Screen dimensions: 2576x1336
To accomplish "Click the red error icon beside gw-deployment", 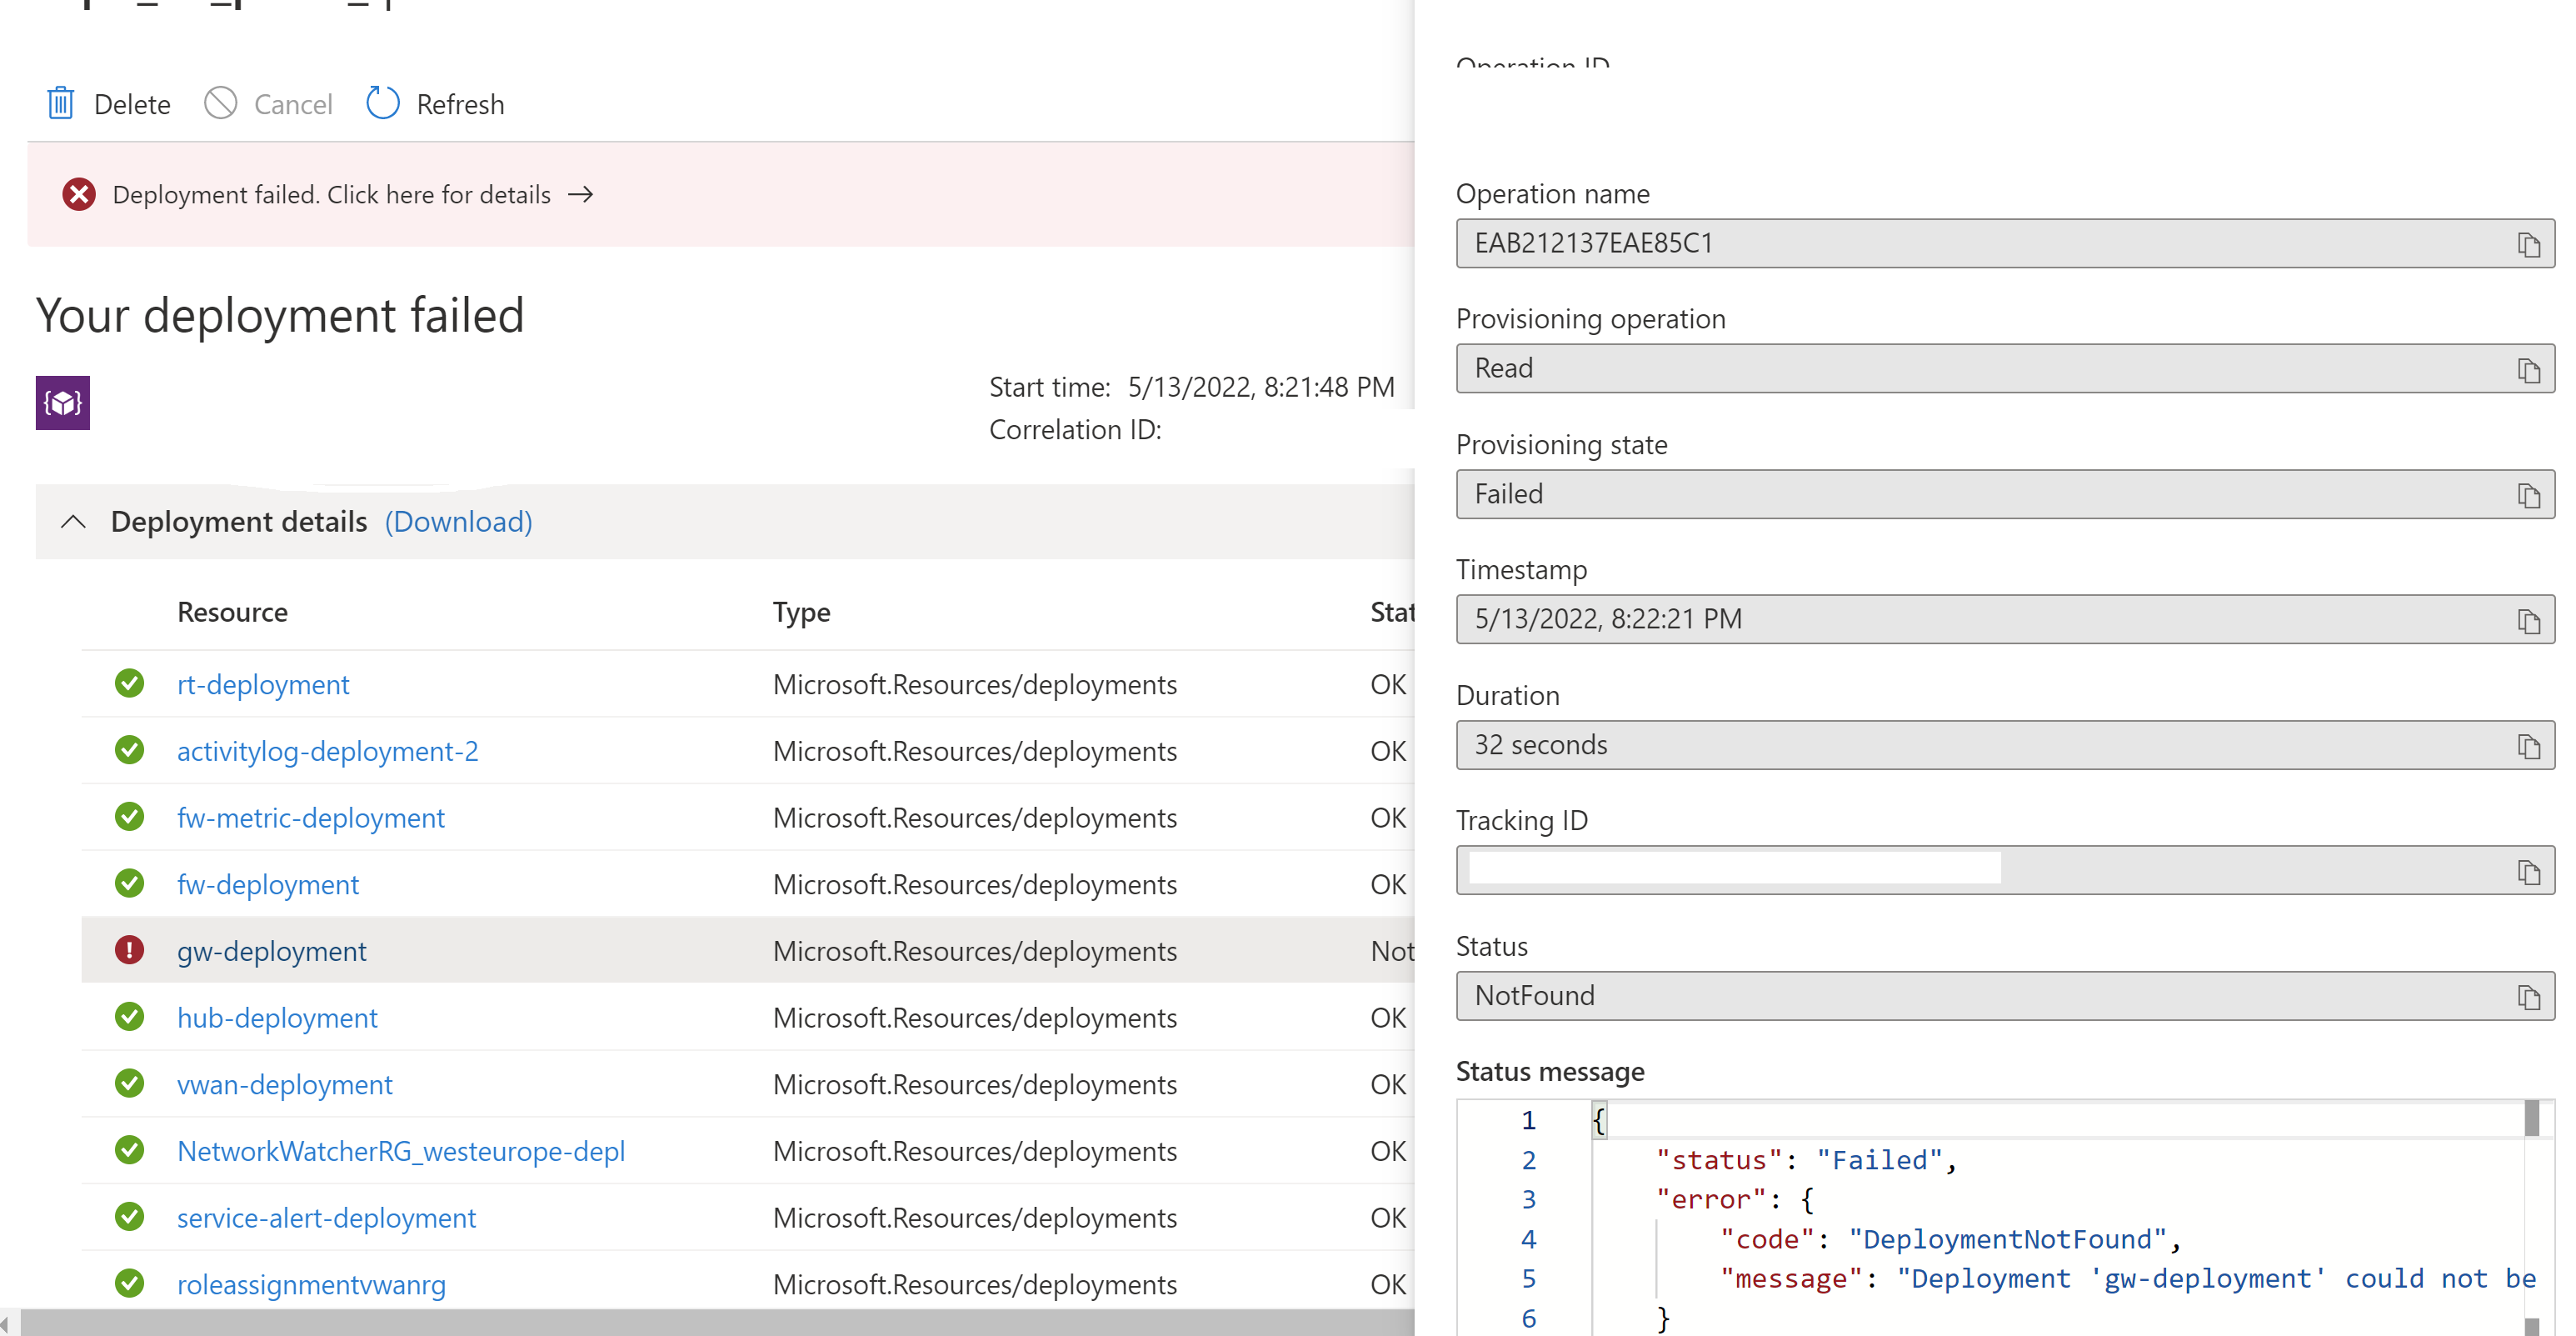I will [129, 950].
